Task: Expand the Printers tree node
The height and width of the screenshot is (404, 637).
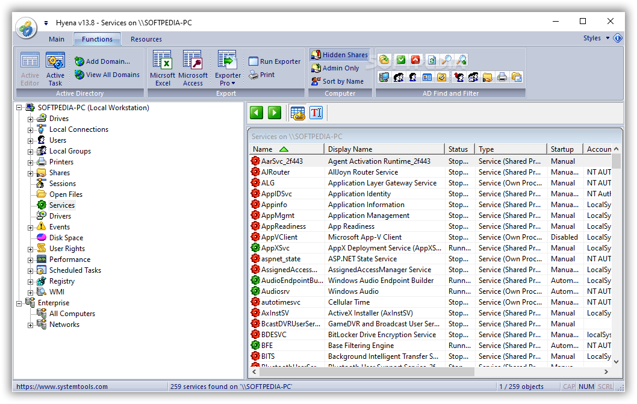Action: click(x=31, y=163)
